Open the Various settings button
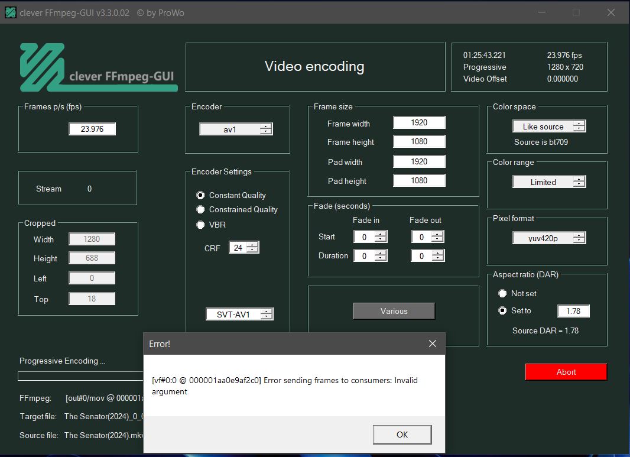The image size is (630, 457). click(394, 311)
